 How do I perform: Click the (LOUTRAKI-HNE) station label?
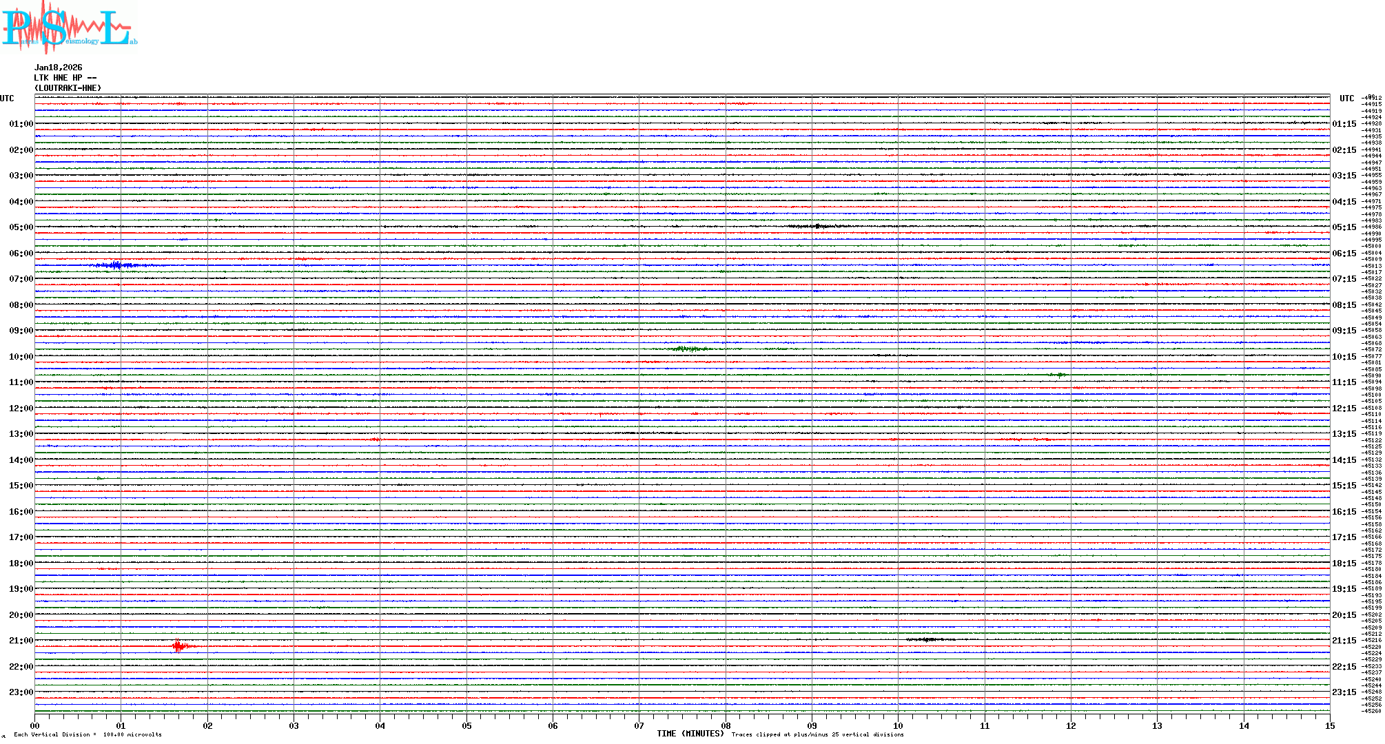pos(68,88)
